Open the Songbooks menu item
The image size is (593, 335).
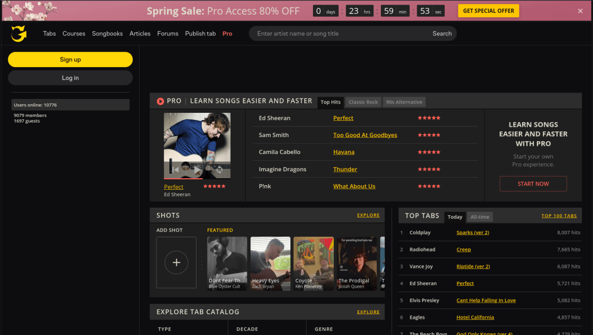(x=107, y=34)
